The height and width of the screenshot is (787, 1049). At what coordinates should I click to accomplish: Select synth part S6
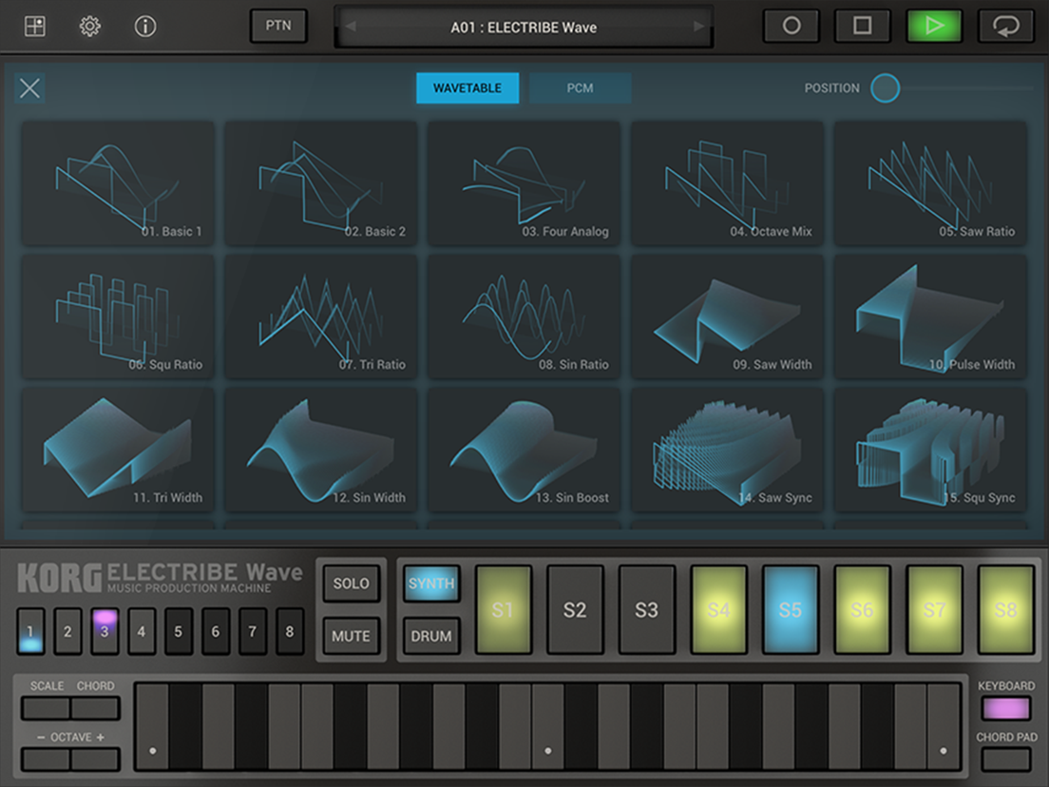862,609
